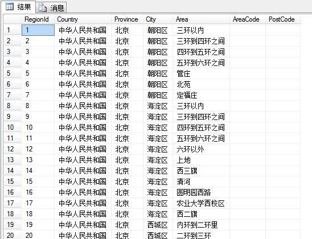Click the message page icon on 消息 tab
312x239 pixels.
point(43,8)
